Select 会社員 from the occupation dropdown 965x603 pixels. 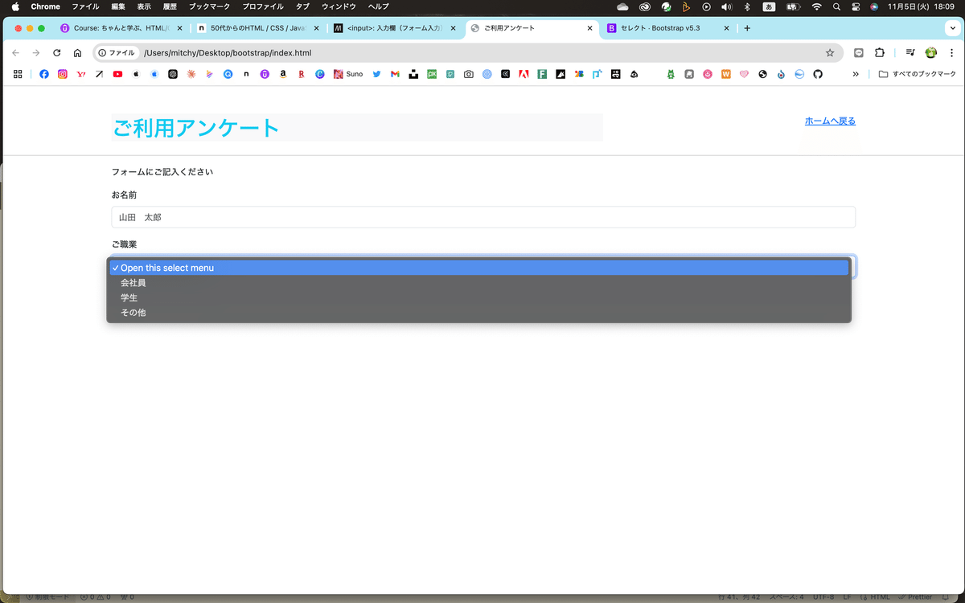coord(133,282)
